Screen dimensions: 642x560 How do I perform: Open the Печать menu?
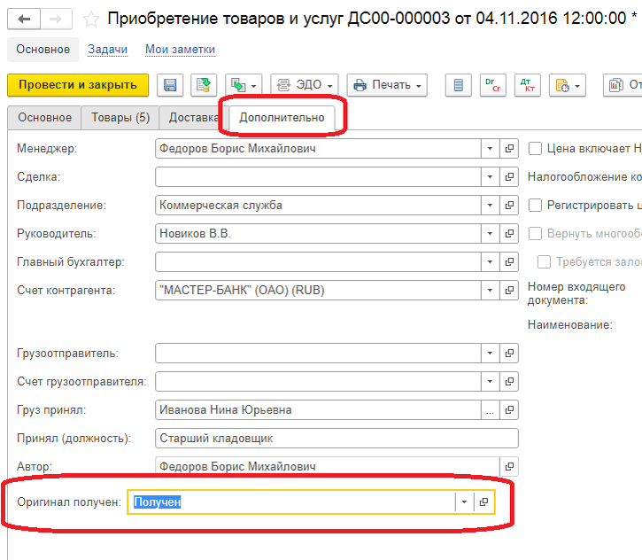(387, 85)
